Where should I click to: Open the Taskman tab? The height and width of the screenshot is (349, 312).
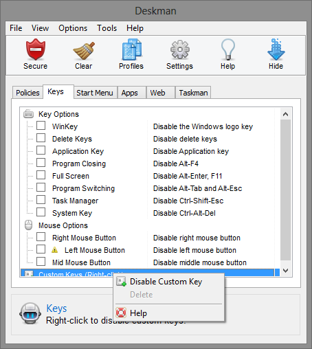click(193, 93)
